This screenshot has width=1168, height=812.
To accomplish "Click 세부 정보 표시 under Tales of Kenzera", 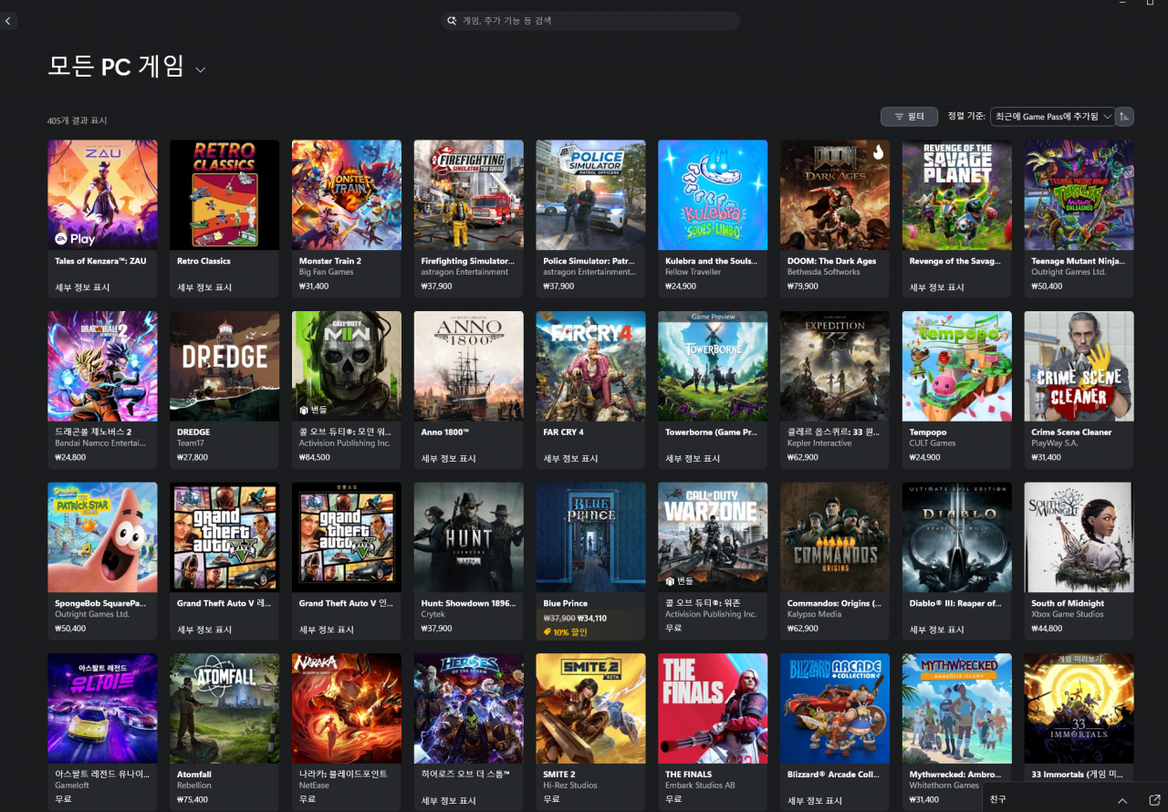I will (x=82, y=287).
